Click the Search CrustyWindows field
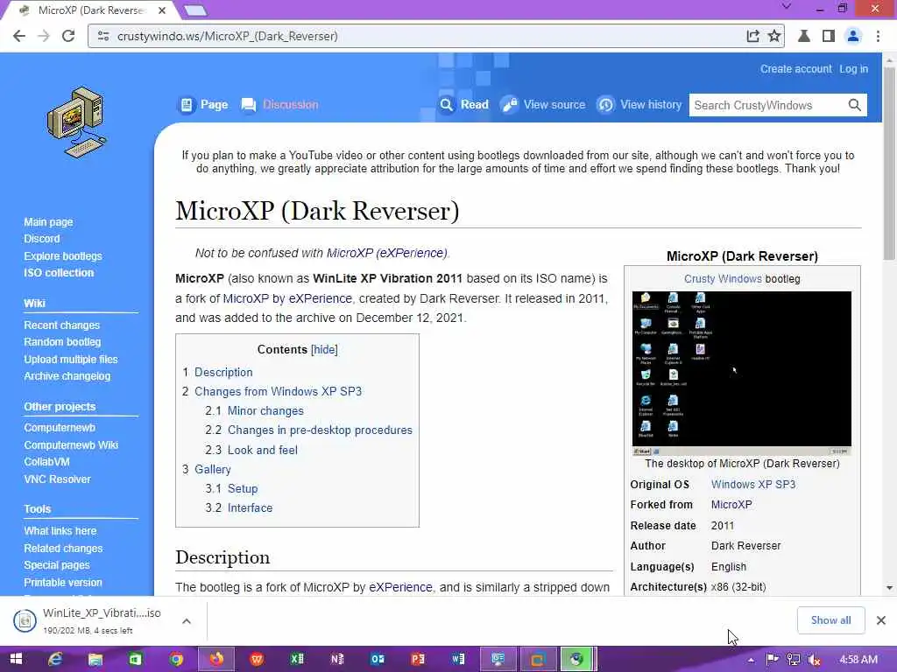This screenshot has width=897, height=672. [767, 105]
